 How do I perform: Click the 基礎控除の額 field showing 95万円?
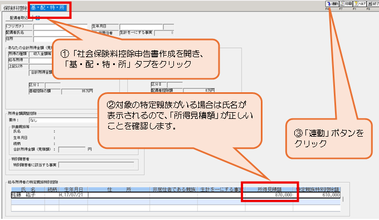coord(77,91)
